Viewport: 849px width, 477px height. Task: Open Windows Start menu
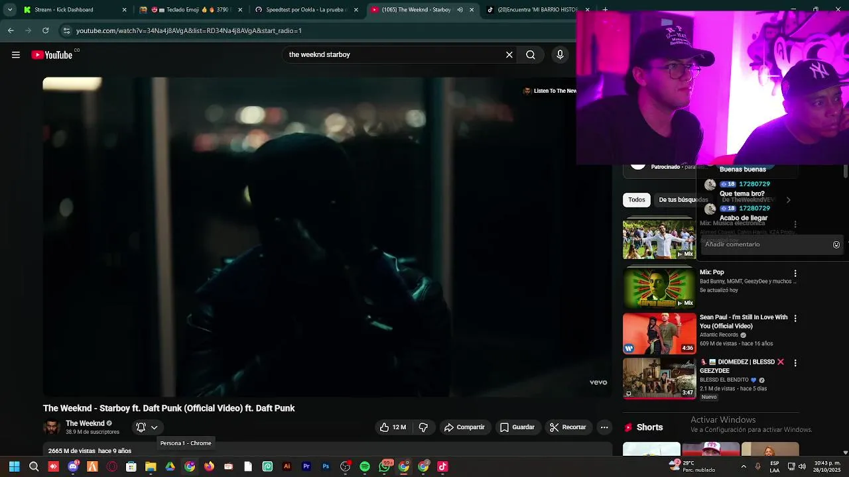(14, 466)
